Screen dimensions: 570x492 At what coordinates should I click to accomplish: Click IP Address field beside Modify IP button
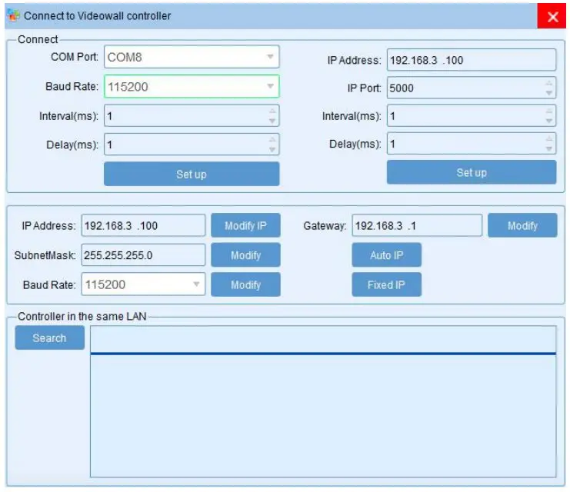(143, 225)
